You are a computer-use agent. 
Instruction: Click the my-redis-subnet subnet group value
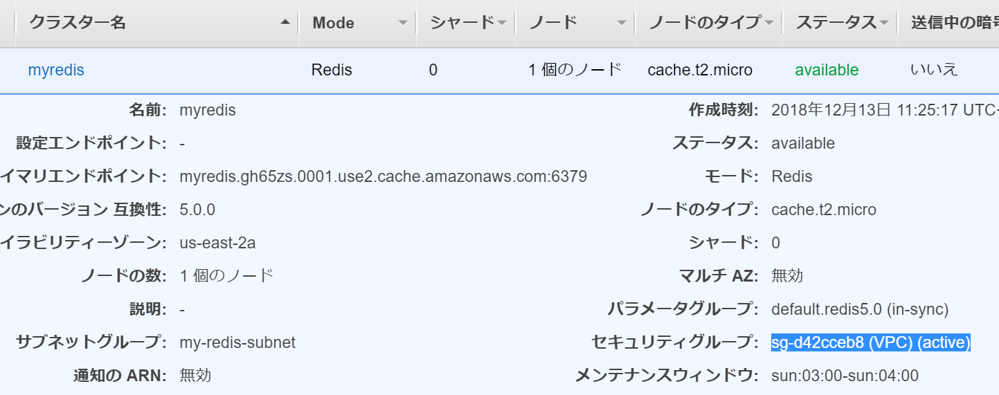click(x=237, y=342)
